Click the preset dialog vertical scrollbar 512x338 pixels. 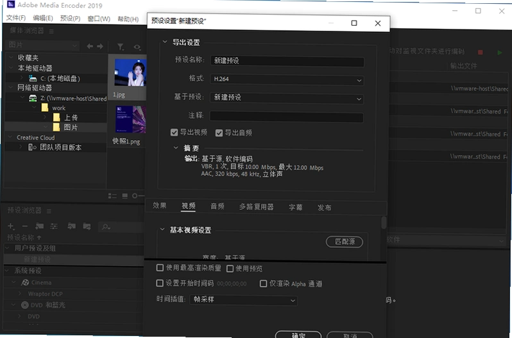click(x=384, y=222)
